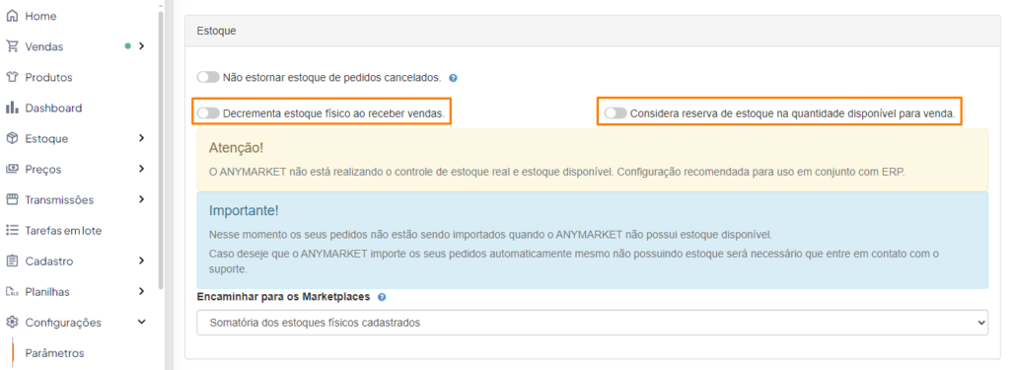The height and width of the screenshot is (370, 1010).
Task: Click the Tarefas em lote list icon
Action: click(x=12, y=230)
